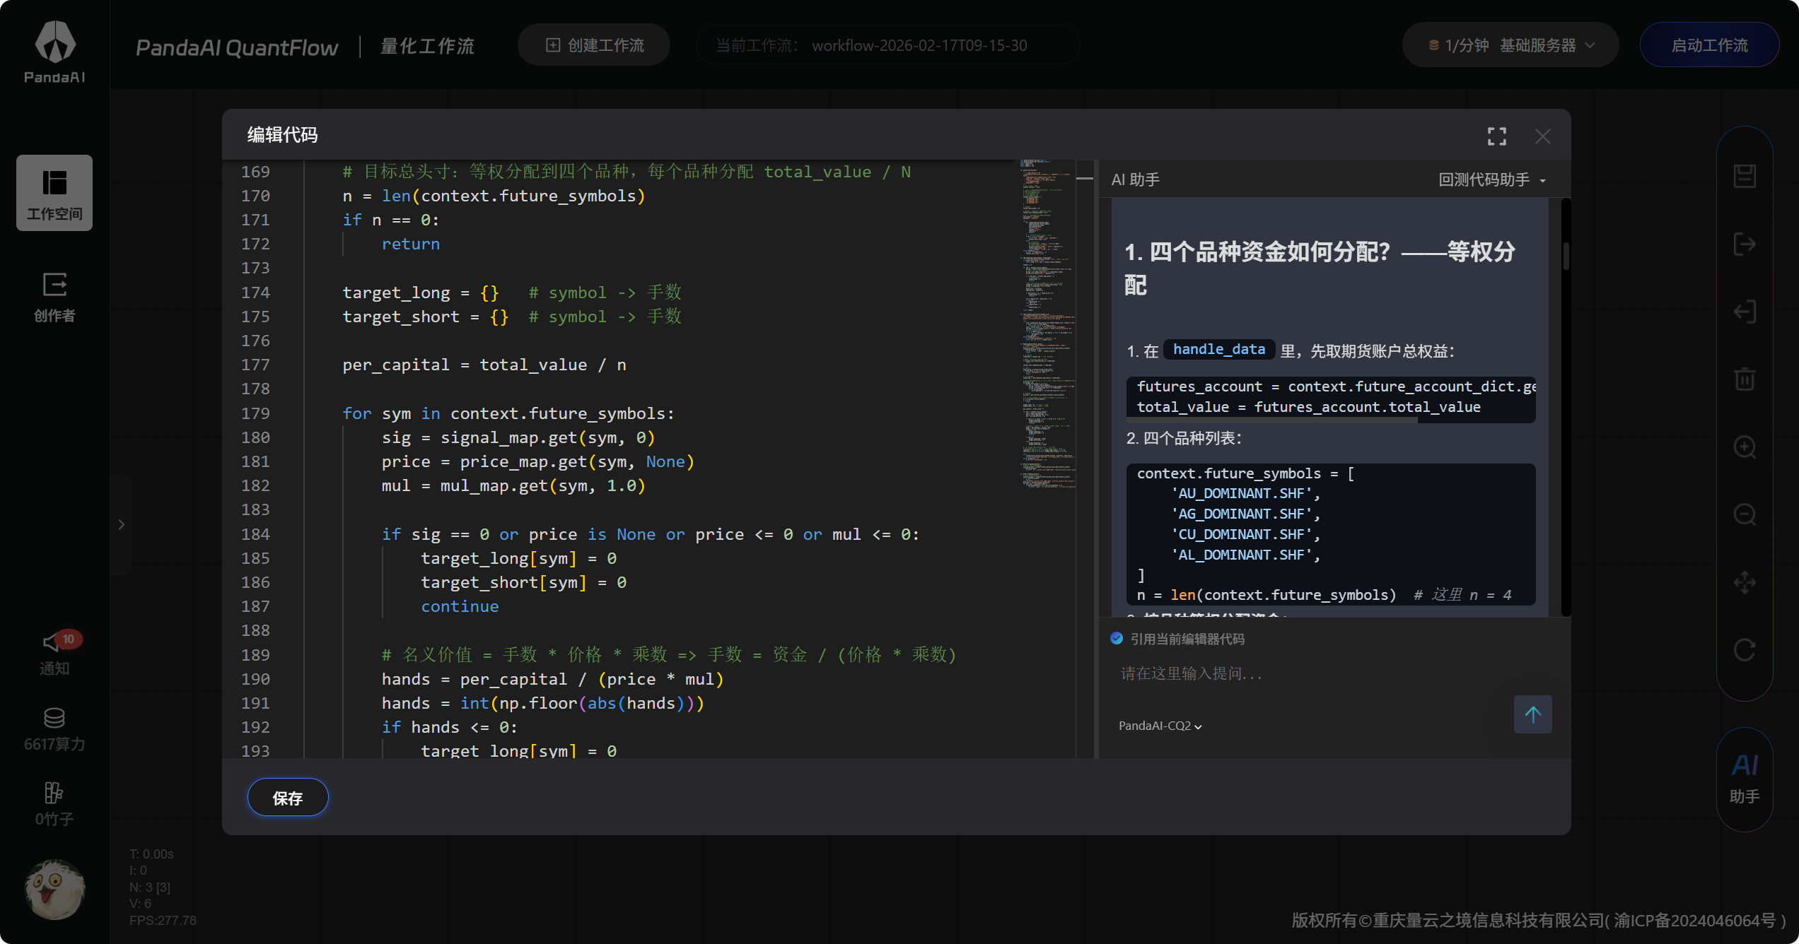Open the 创作者 creator section

point(54,297)
